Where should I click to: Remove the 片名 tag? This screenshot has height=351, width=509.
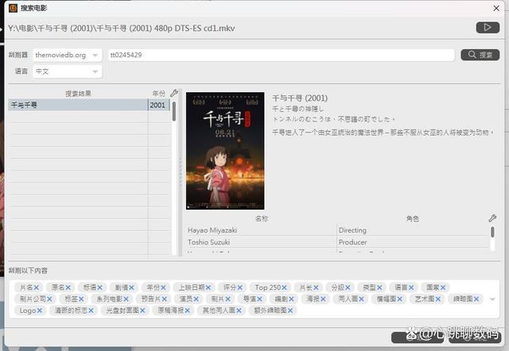37,287
